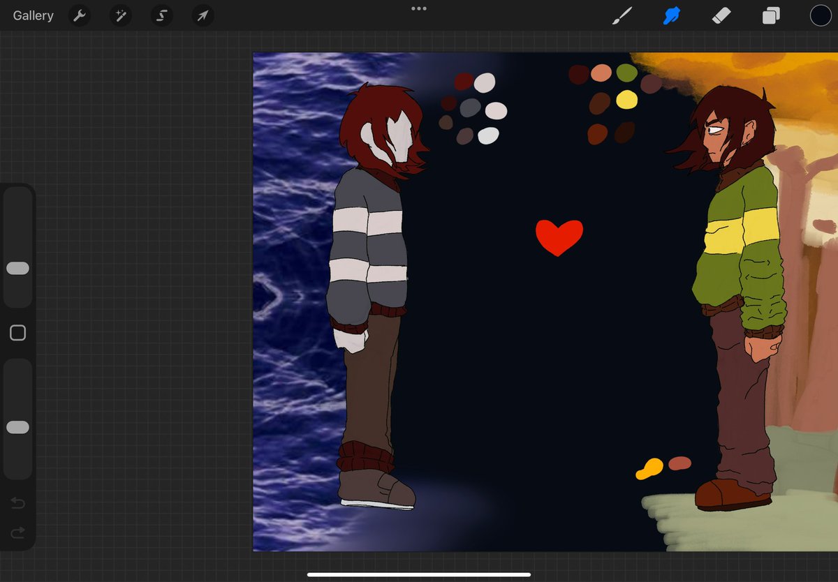The image size is (838, 582).
Task: Open the active color picker circle
Action: pos(821,15)
